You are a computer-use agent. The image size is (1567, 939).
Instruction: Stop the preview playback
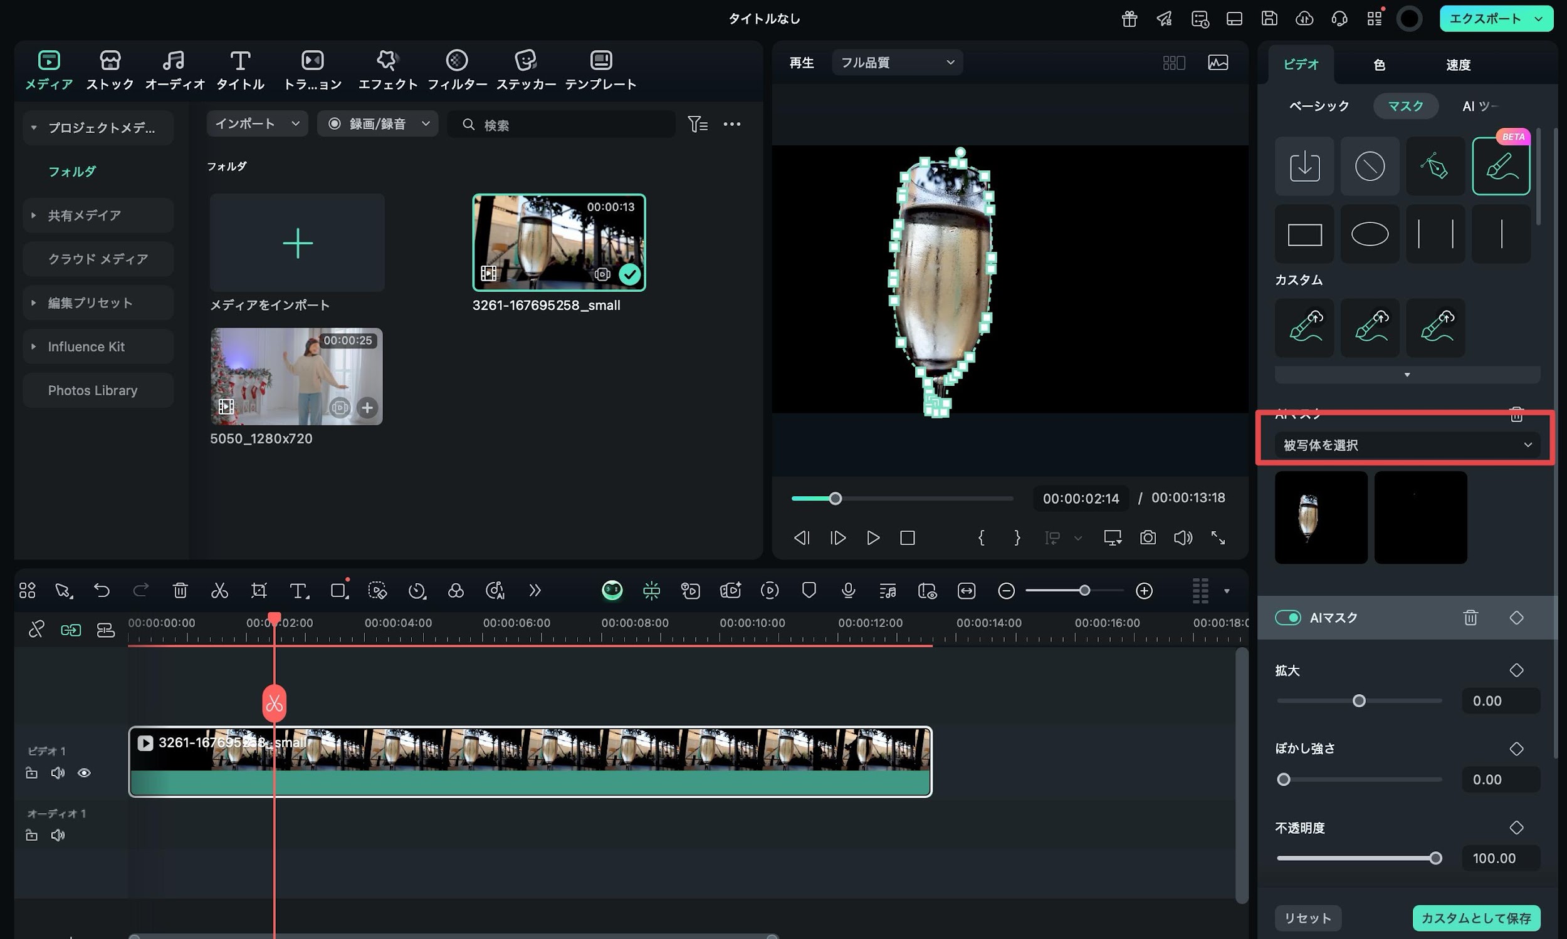click(907, 538)
